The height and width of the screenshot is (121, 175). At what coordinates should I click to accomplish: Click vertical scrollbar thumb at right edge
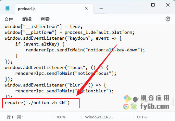173,102
